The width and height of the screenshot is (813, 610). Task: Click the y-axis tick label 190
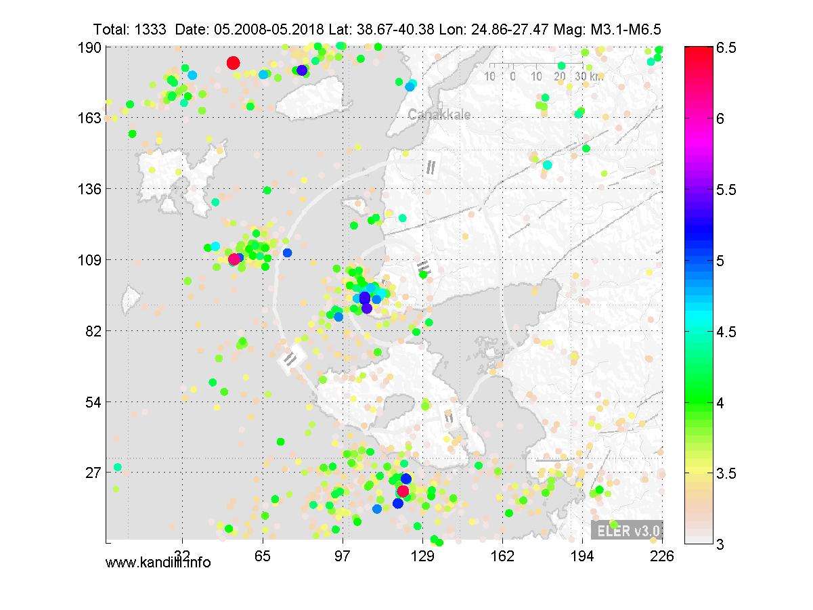coord(91,47)
